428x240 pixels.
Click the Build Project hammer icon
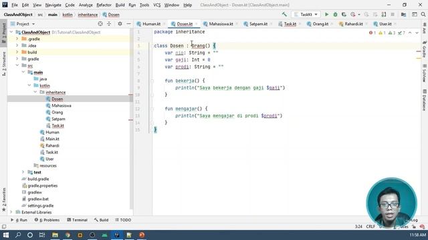point(284,15)
